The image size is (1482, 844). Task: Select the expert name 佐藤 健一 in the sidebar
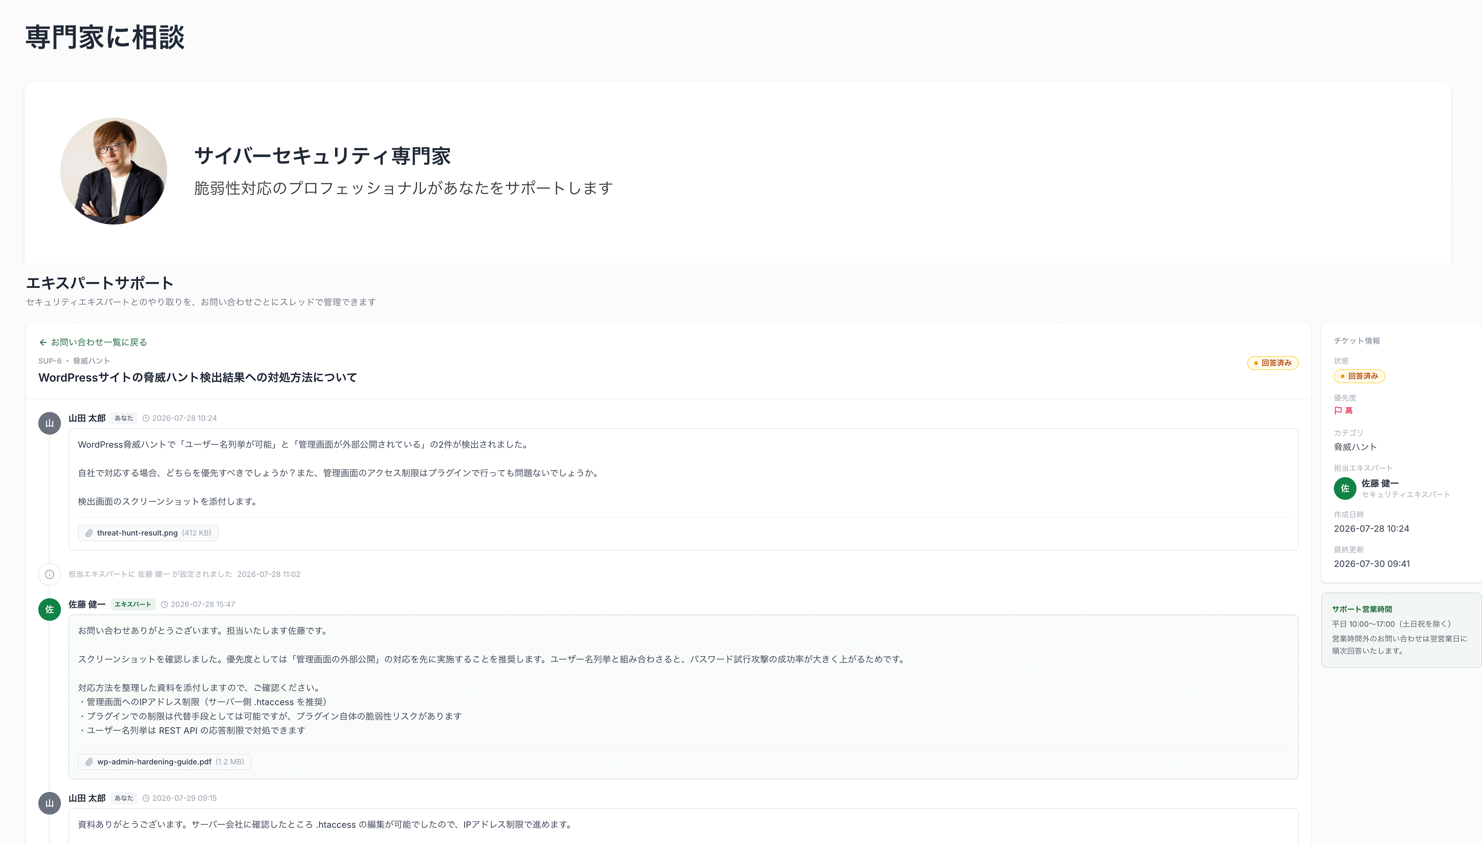[x=1380, y=483]
